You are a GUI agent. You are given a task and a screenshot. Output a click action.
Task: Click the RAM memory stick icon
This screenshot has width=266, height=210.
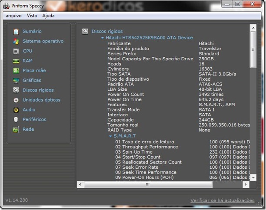click(16, 61)
